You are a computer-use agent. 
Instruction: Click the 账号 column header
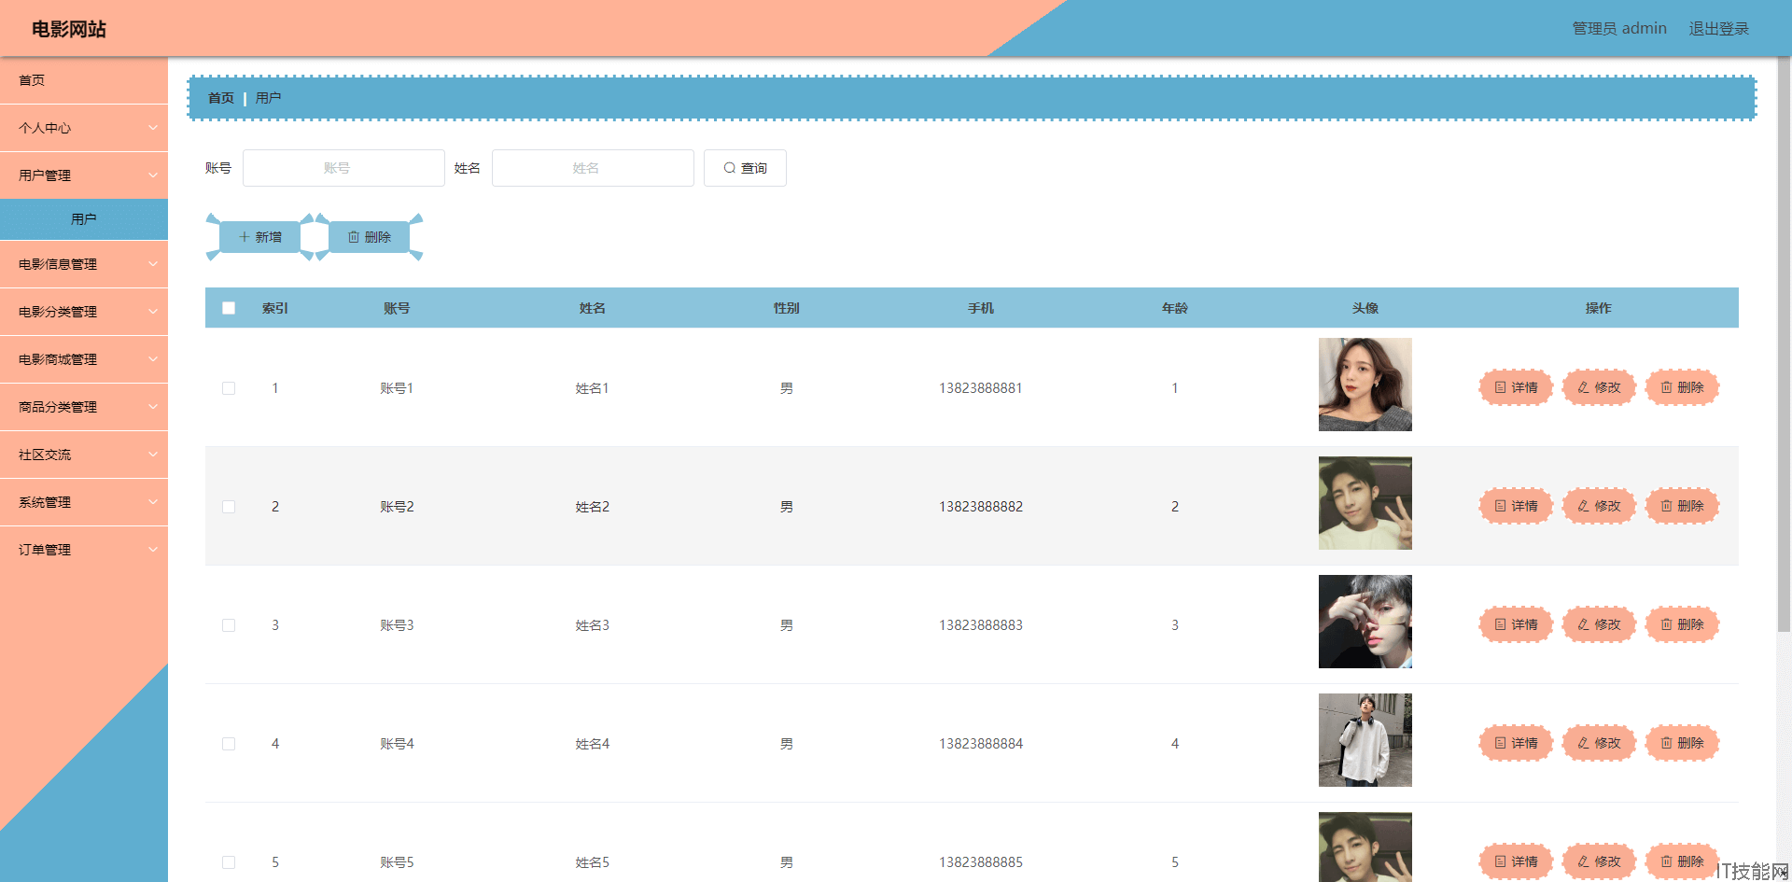[x=397, y=308]
